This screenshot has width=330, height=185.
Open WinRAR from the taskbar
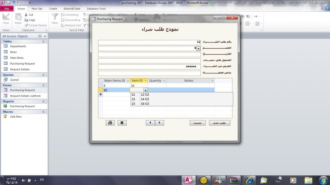click(234, 180)
